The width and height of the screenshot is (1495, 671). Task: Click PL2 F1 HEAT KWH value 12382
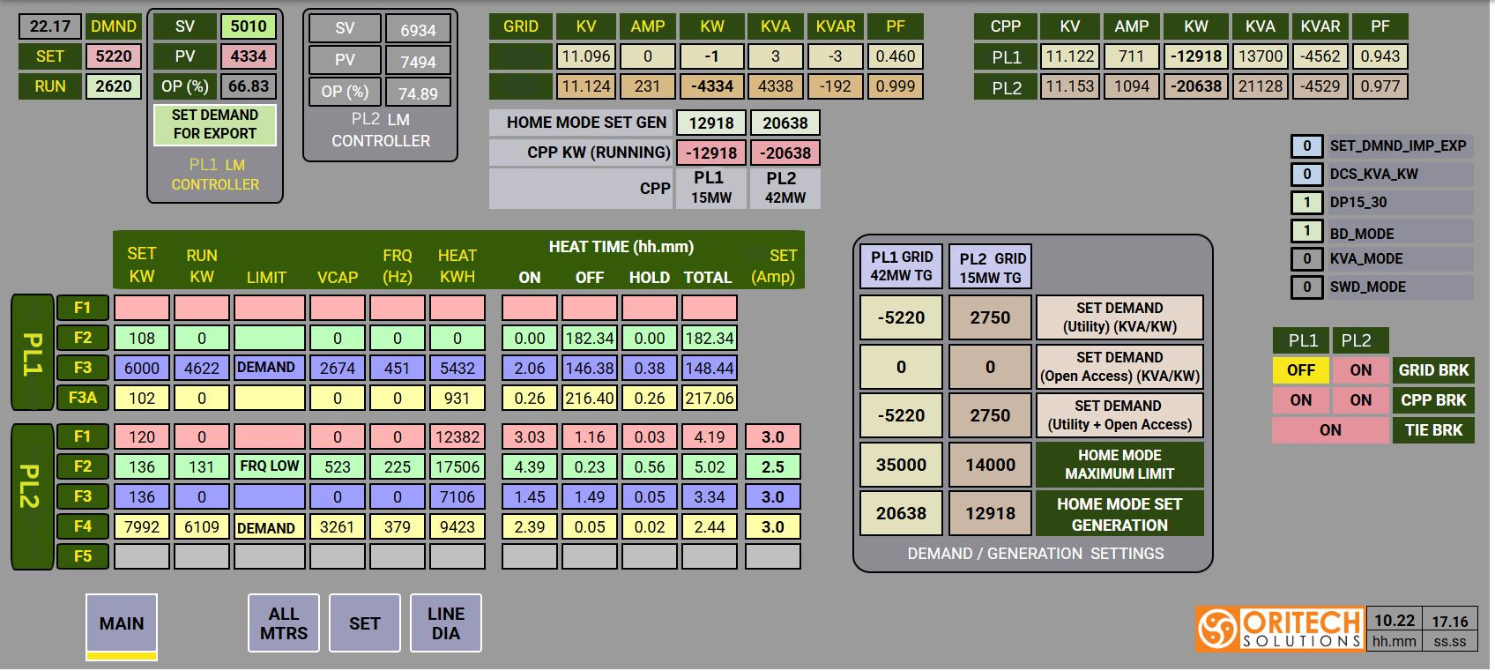[x=457, y=436]
